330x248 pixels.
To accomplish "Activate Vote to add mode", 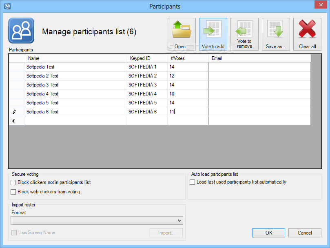I will click(x=213, y=34).
